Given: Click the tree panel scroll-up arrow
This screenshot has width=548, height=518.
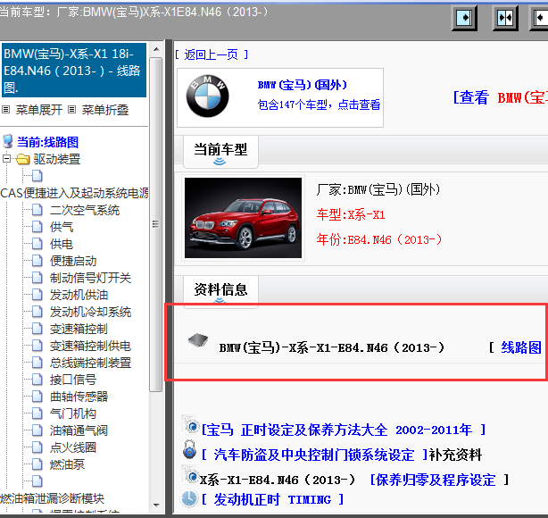Looking at the screenshot, I should [156, 49].
